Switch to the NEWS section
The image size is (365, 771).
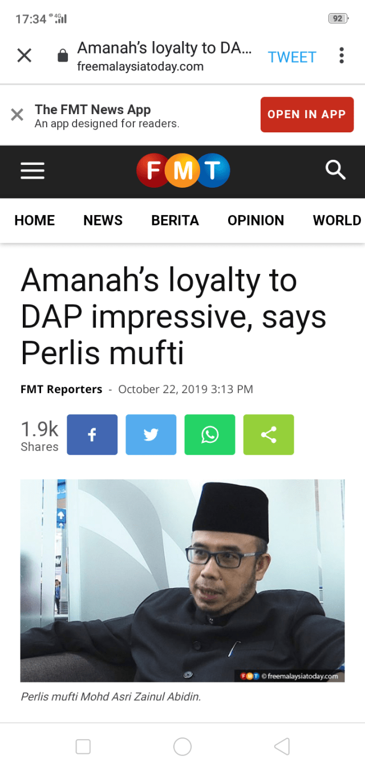(103, 220)
